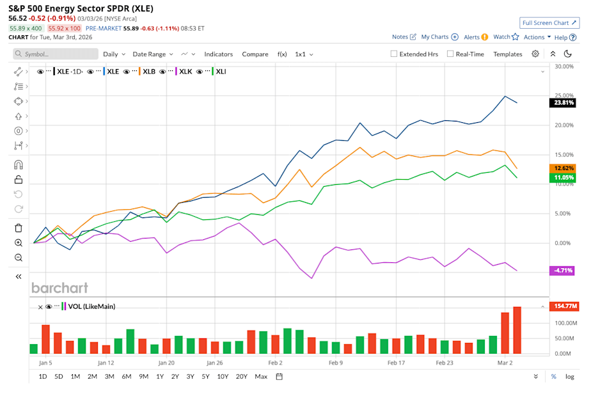Click the undo arrow icon
The width and height of the screenshot is (614, 394).
(18, 194)
